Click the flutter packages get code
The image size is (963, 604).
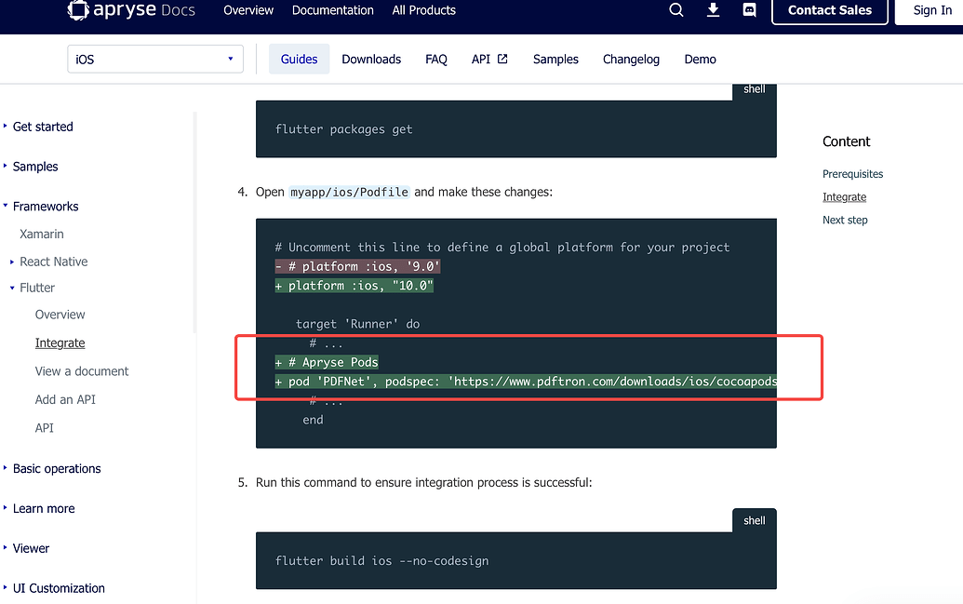pos(344,129)
